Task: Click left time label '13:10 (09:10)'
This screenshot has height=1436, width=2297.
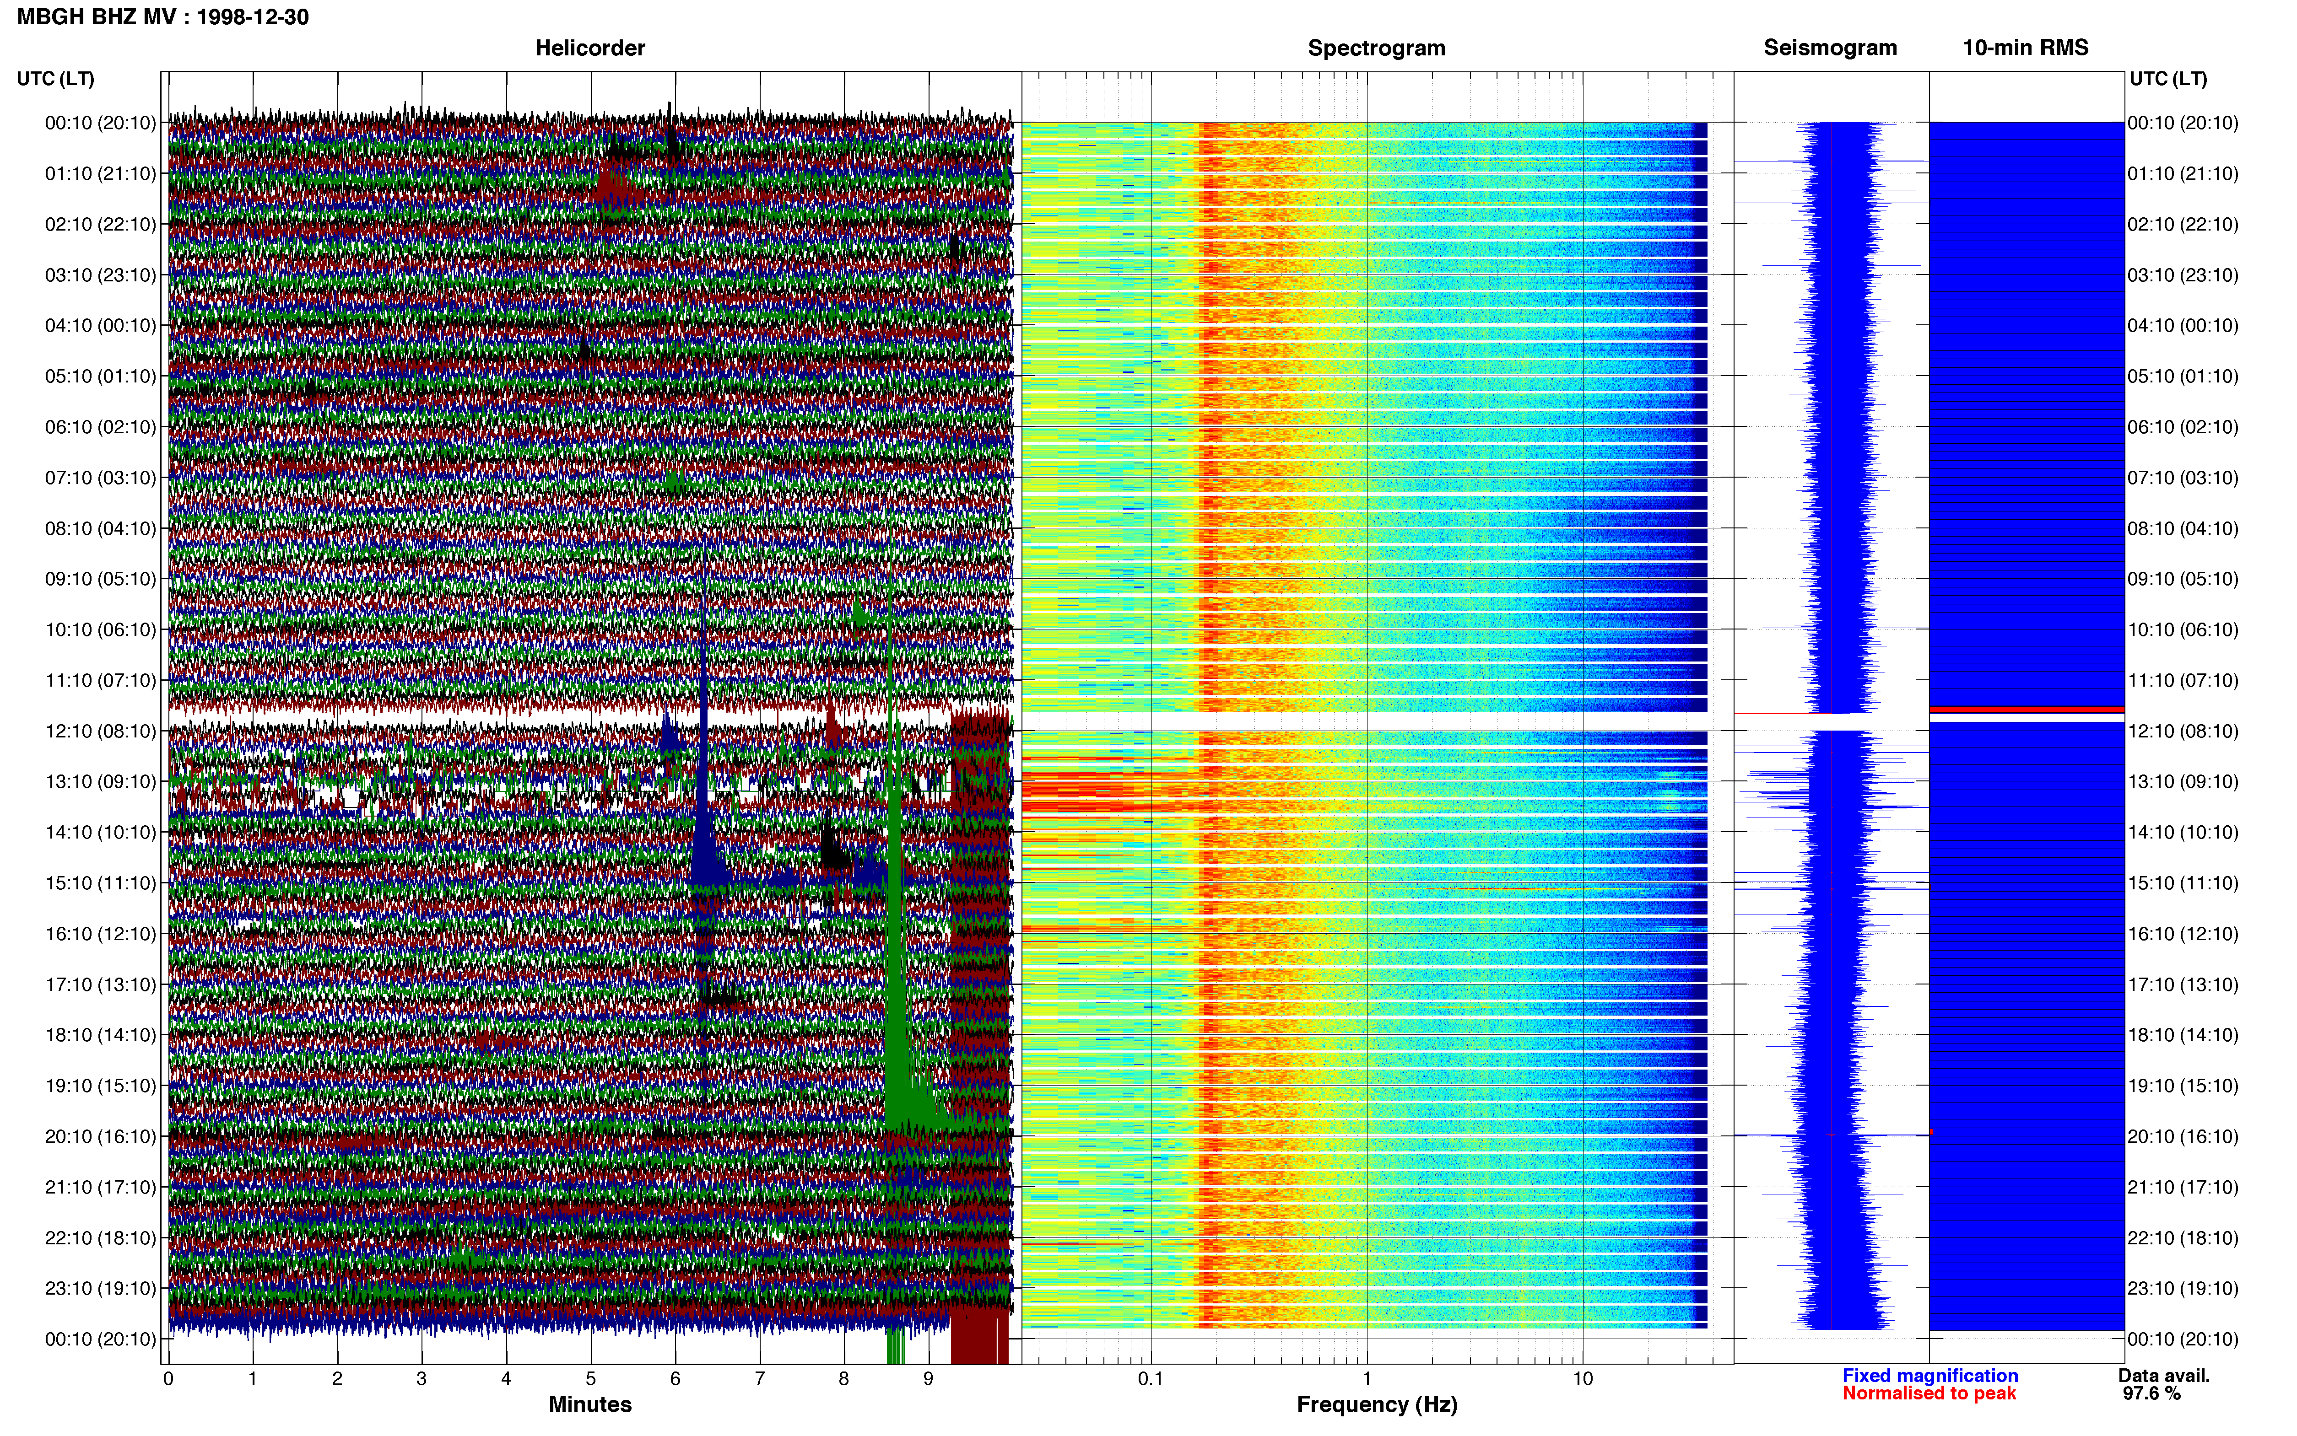Action: point(101,782)
